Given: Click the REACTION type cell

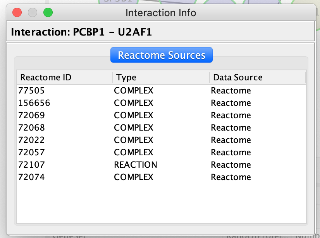Looking at the screenshot, I should (x=136, y=165).
